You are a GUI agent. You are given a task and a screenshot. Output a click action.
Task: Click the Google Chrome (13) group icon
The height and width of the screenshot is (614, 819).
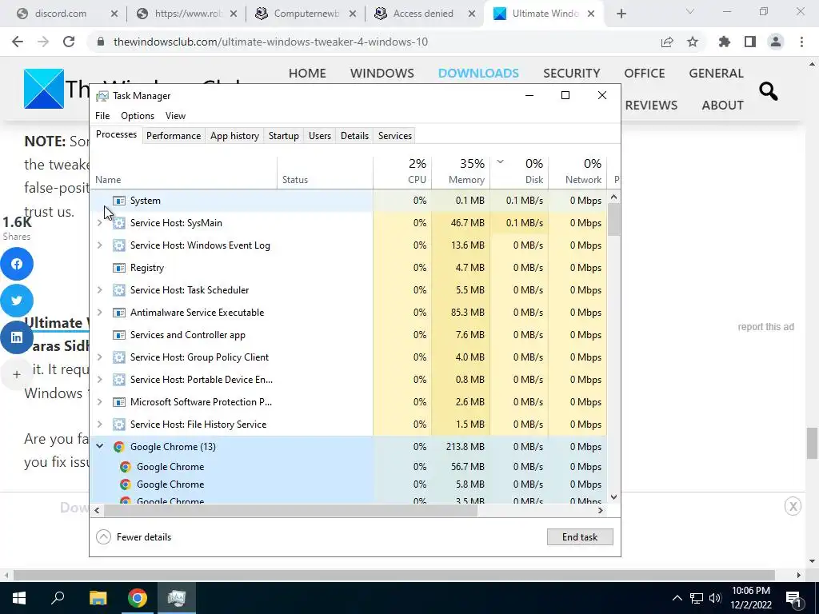[x=119, y=447]
